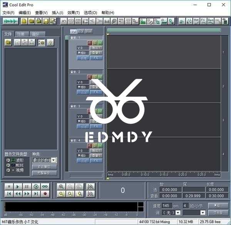Open the 帮助(H) menu

pyautogui.click(x=108, y=13)
